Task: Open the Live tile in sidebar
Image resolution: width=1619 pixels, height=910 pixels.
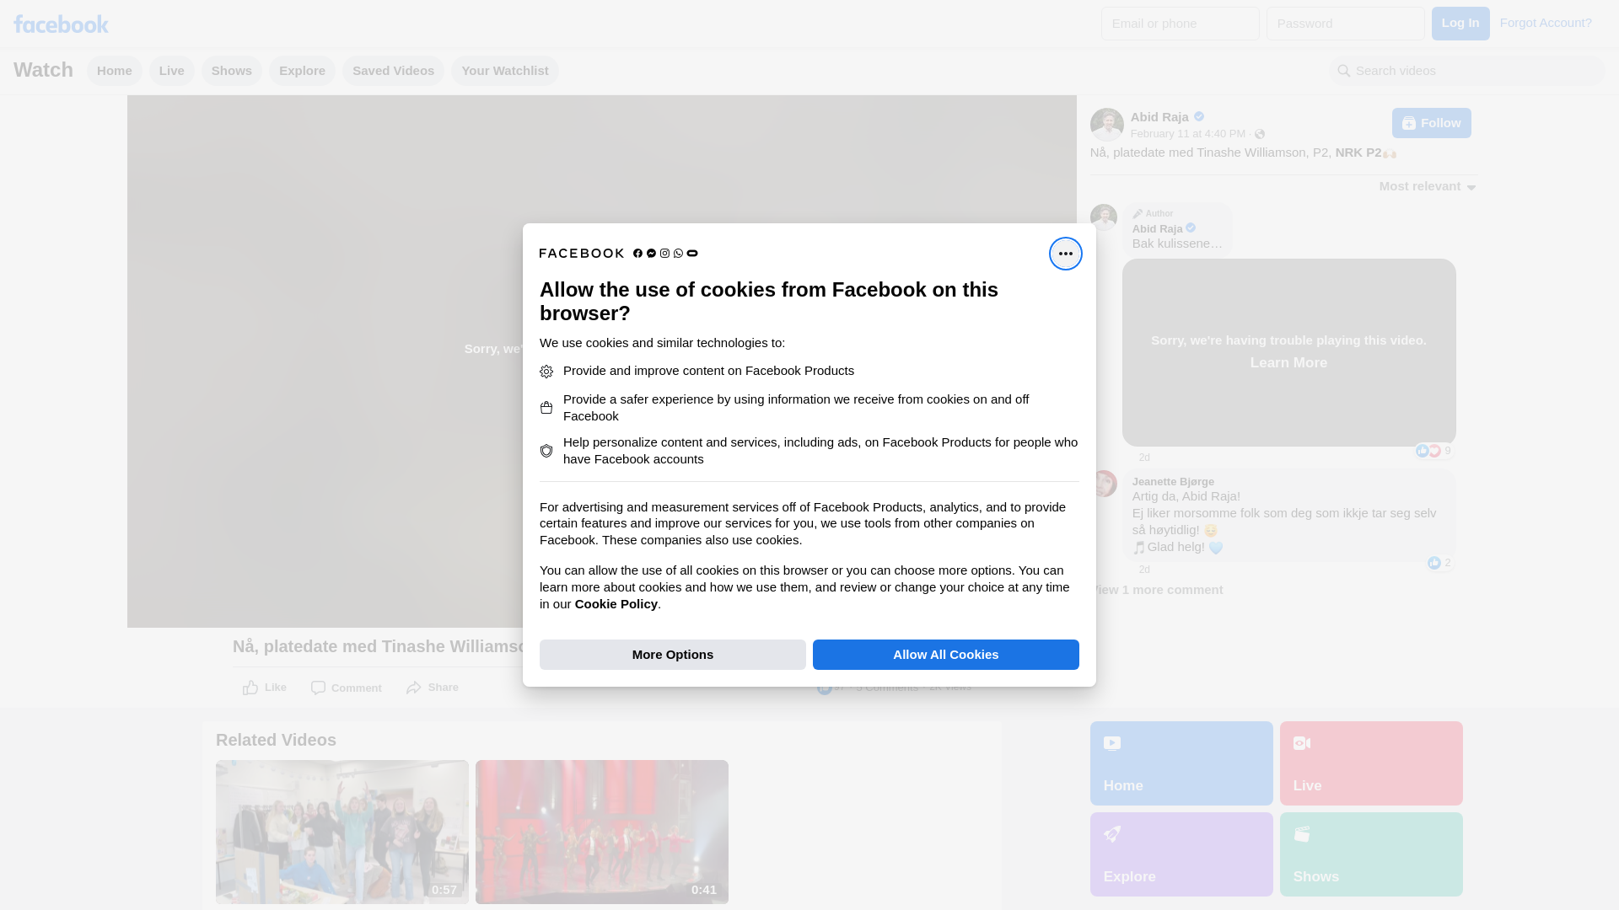Action: coord(1371,763)
